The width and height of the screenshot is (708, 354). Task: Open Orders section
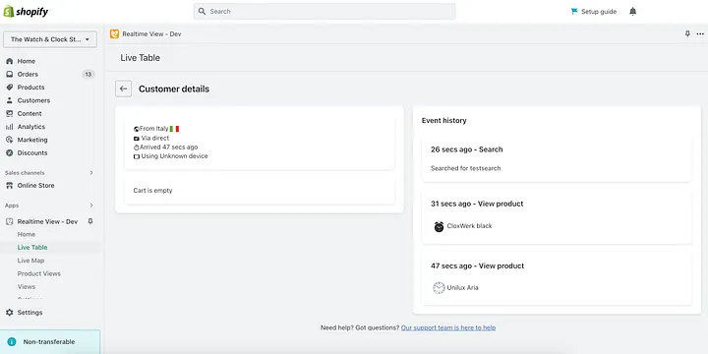click(x=28, y=74)
